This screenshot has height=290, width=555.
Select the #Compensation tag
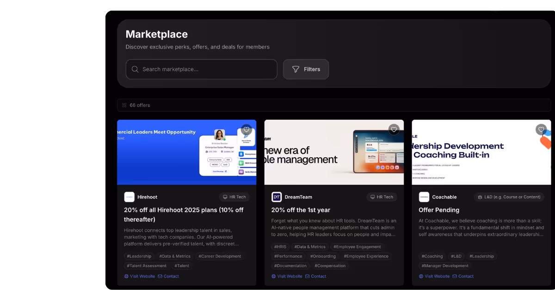pyautogui.click(x=330, y=266)
